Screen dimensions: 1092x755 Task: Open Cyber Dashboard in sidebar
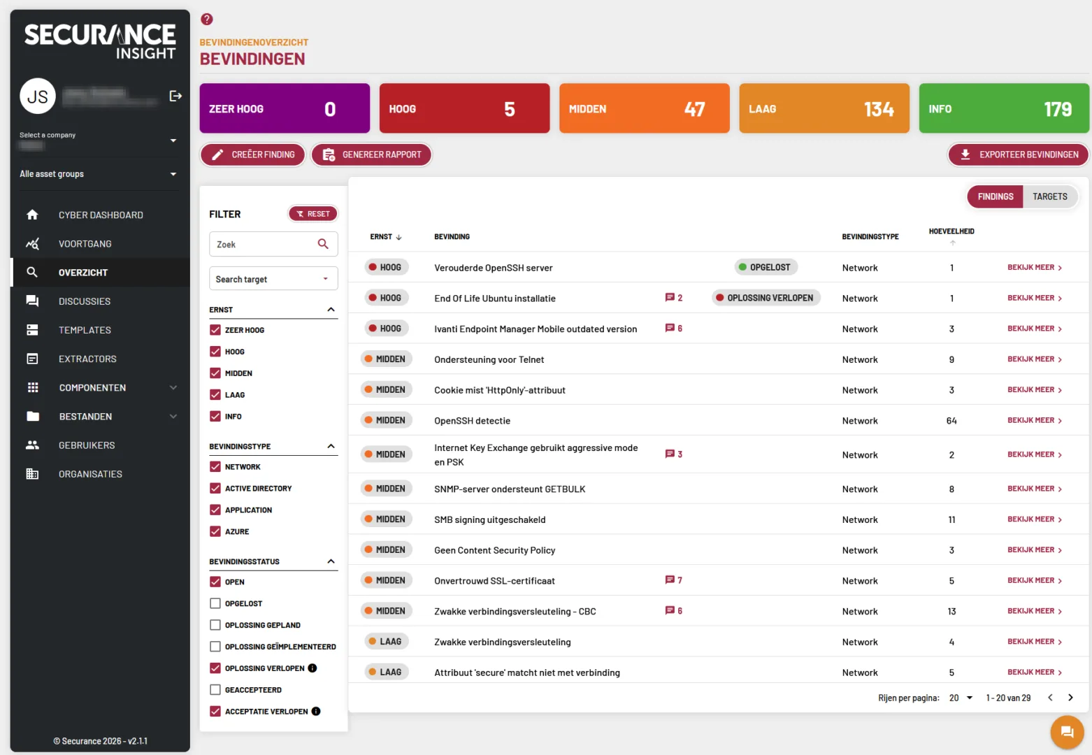click(101, 215)
